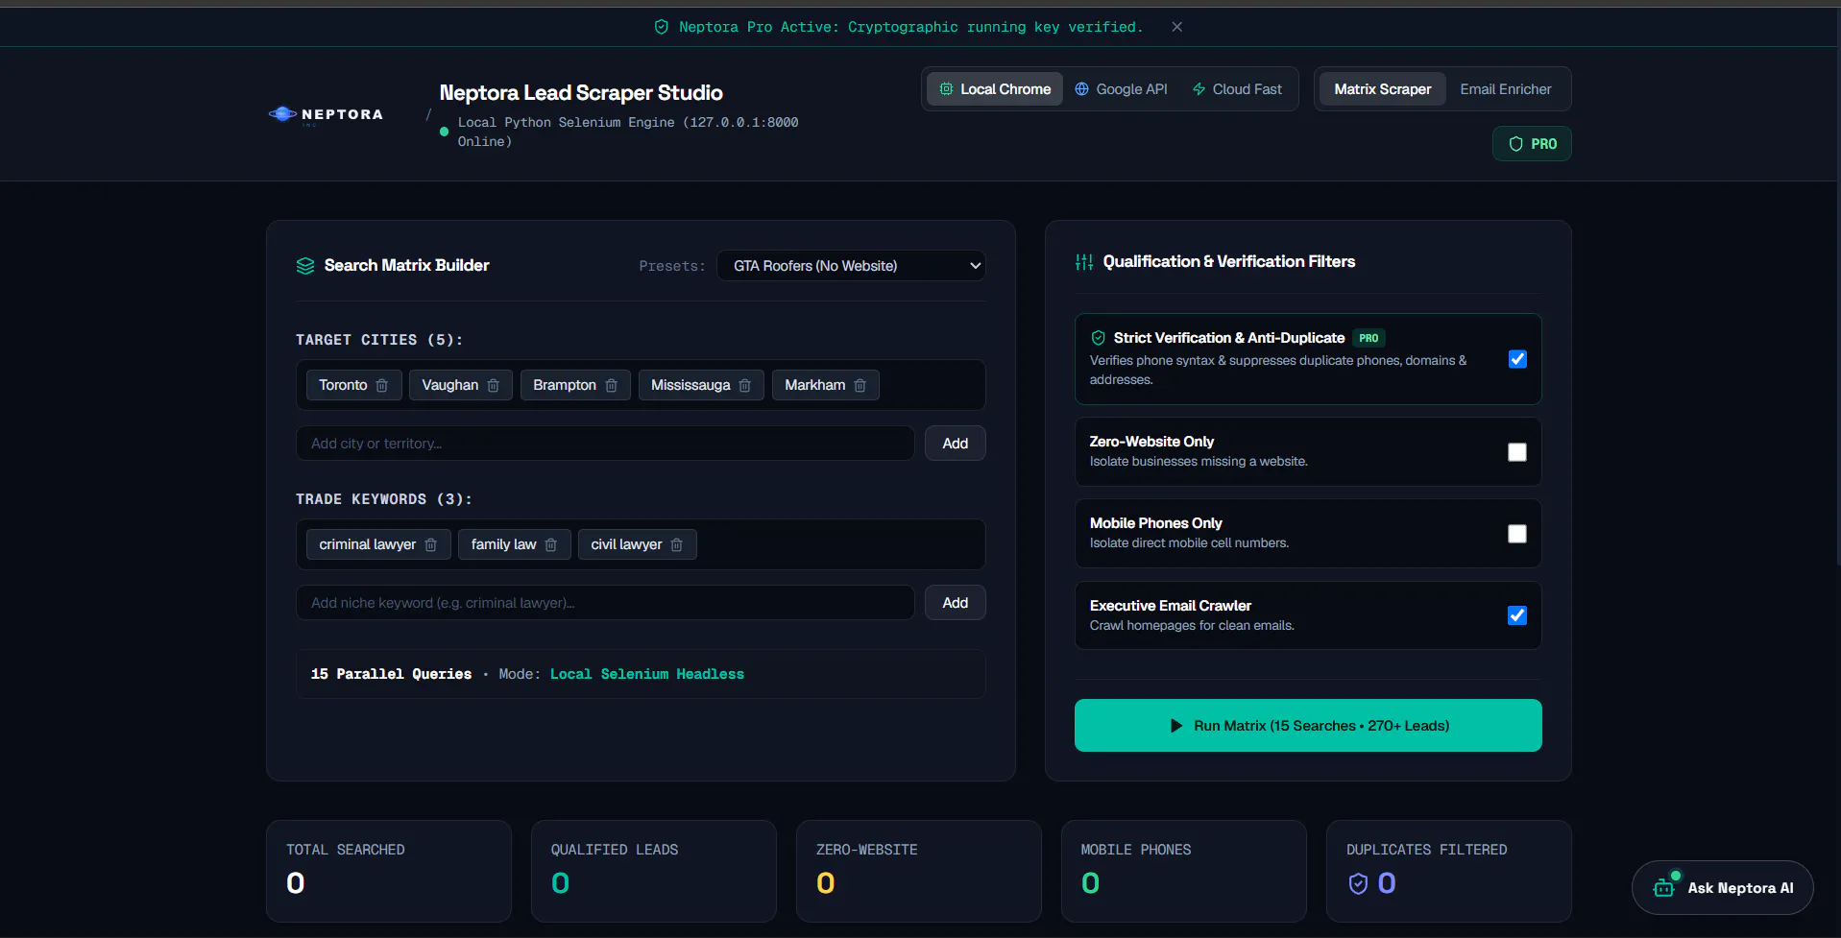Select the Email Enricher tab
Viewport: 1841px width, 938px height.
tap(1505, 89)
